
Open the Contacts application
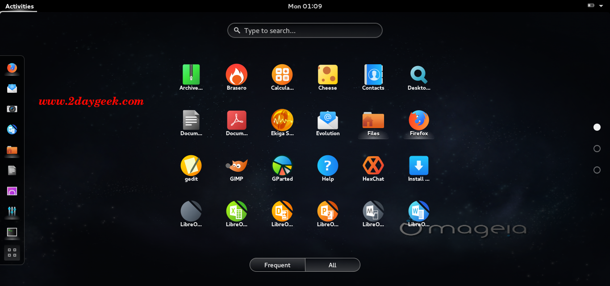click(x=373, y=75)
